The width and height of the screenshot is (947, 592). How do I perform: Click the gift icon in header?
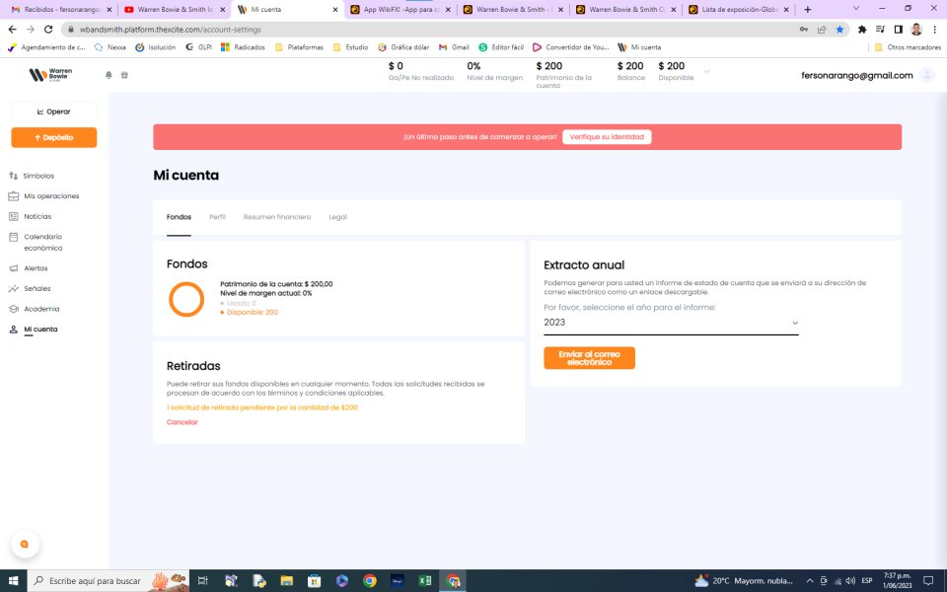[x=124, y=75]
